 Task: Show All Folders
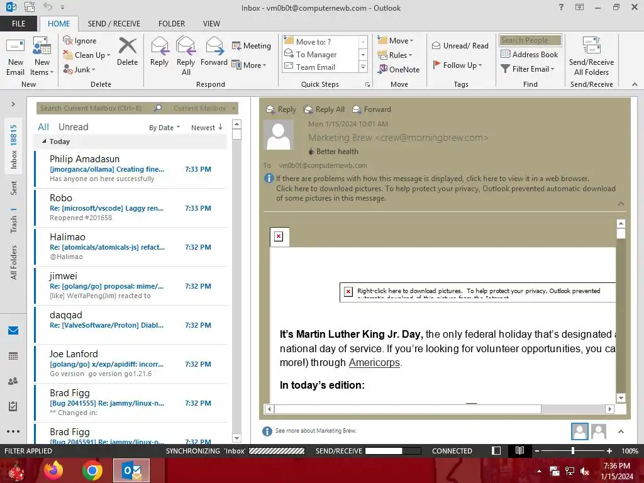14,262
